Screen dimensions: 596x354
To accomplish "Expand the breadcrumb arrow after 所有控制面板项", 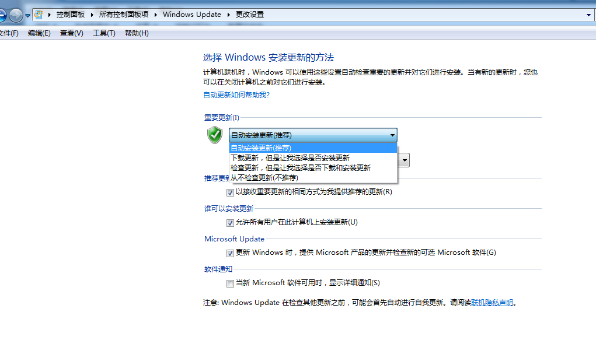I will tap(155, 15).
